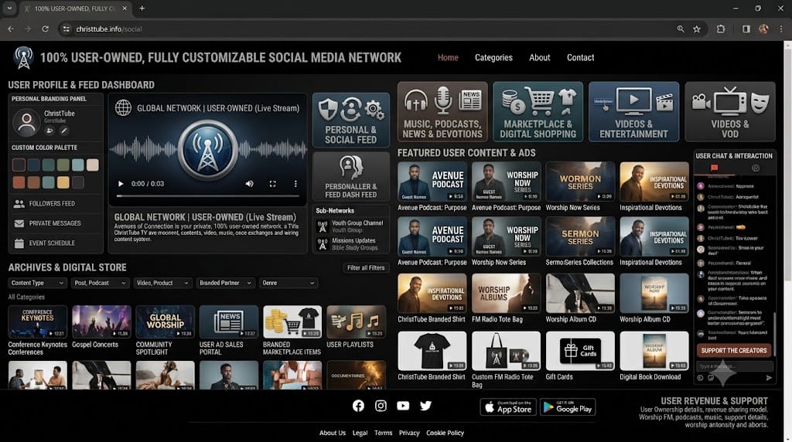Open Contact nav item
The height and width of the screenshot is (442, 792).
(580, 57)
